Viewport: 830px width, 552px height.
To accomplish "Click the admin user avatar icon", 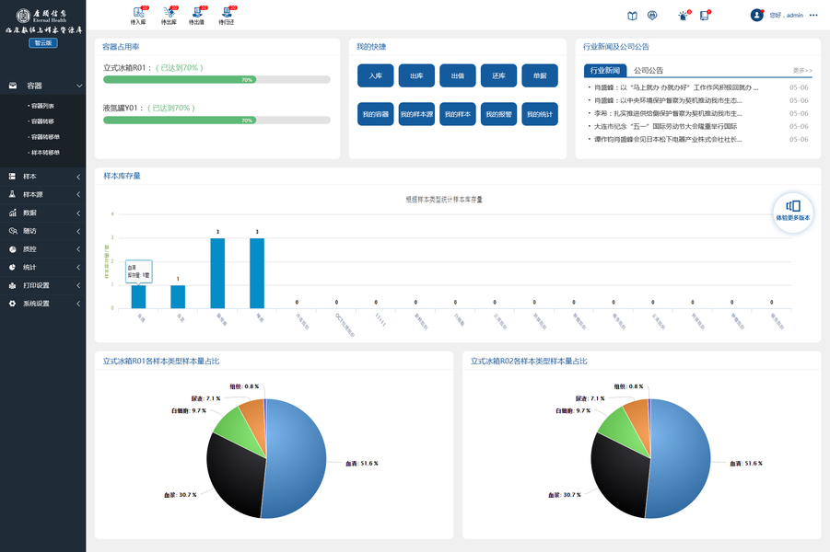I will click(757, 15).
